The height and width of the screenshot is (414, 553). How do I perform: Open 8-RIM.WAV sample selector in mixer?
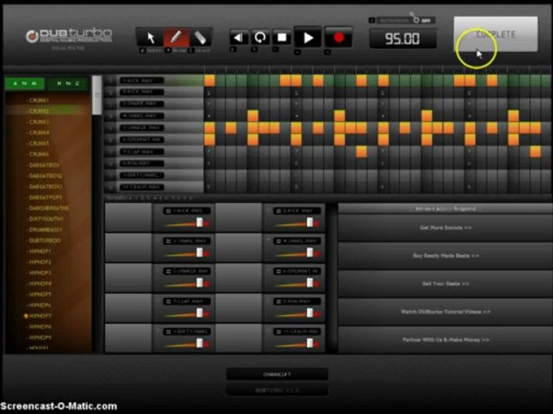pos(297,302)
